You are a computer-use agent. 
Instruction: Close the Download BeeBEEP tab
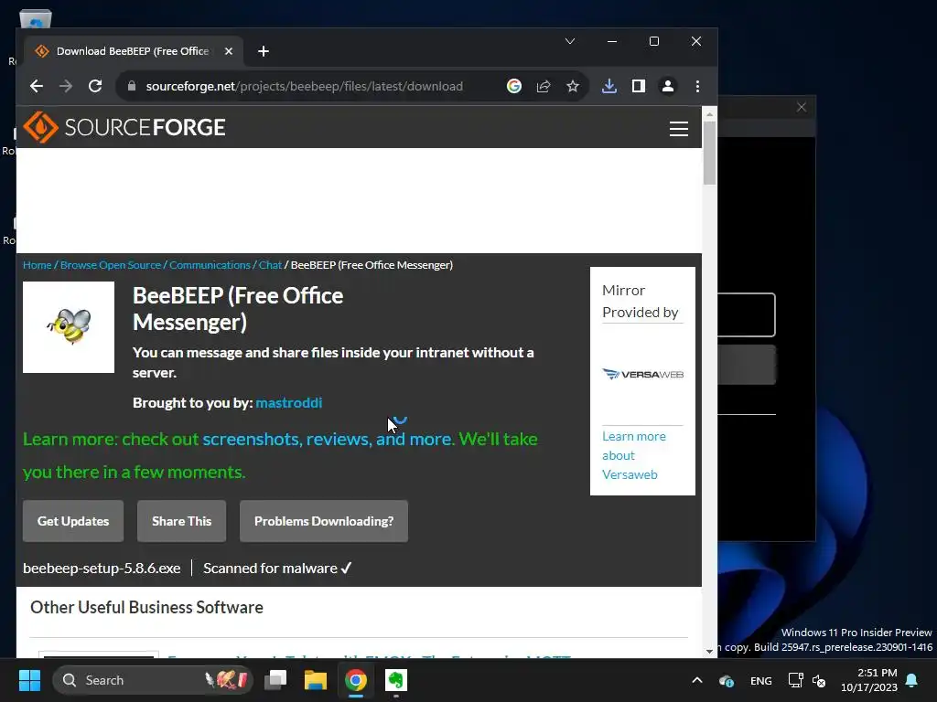(x=228, y=51)
